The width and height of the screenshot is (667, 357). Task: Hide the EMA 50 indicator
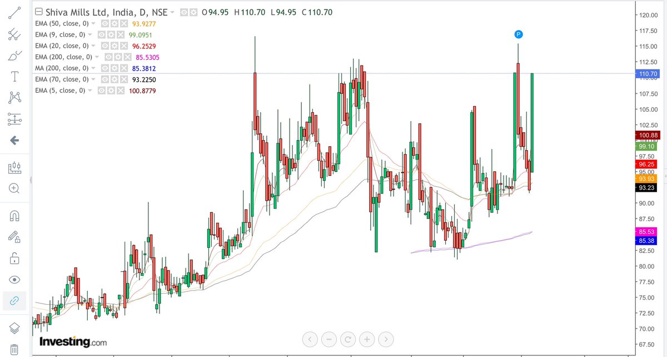[x=105, y=23]
